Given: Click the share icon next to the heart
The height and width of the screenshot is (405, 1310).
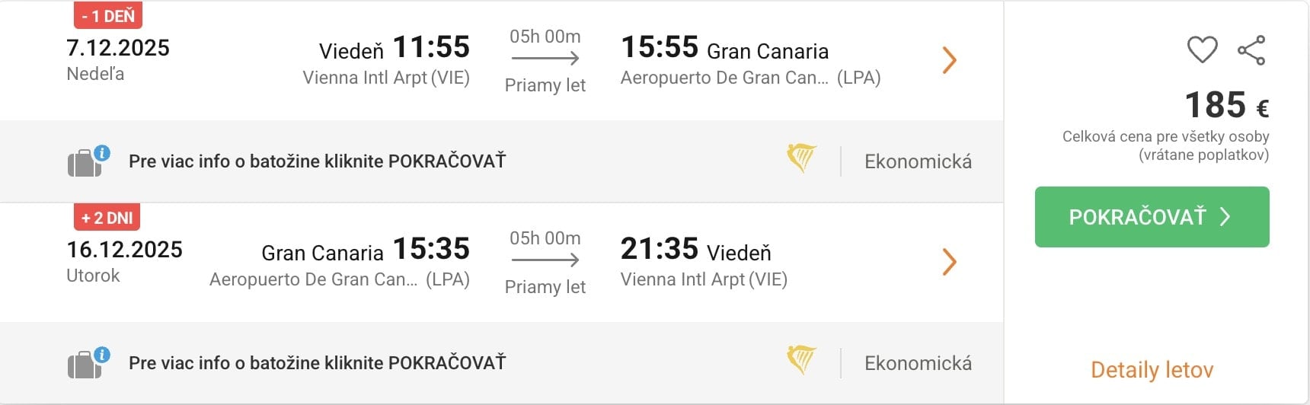Looking at the screenshot, I should pos(1251,50).
